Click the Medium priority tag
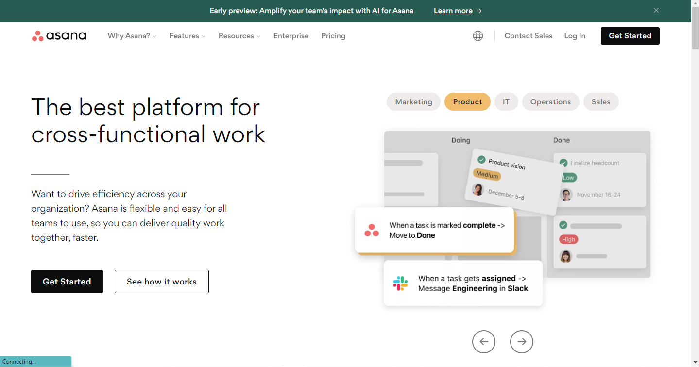699x367 pixels. point(487,175)
